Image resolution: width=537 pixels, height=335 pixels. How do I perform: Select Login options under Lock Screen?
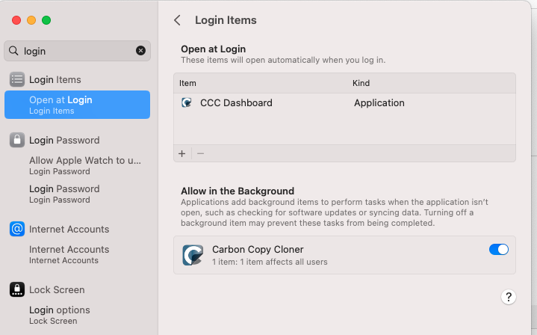(60, 315)
